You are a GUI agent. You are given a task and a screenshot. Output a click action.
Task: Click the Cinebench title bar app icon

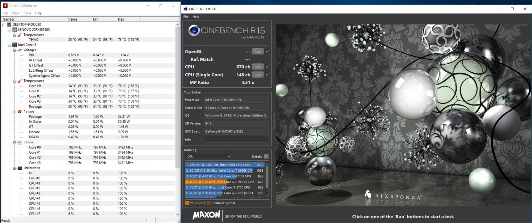point(186,9)
